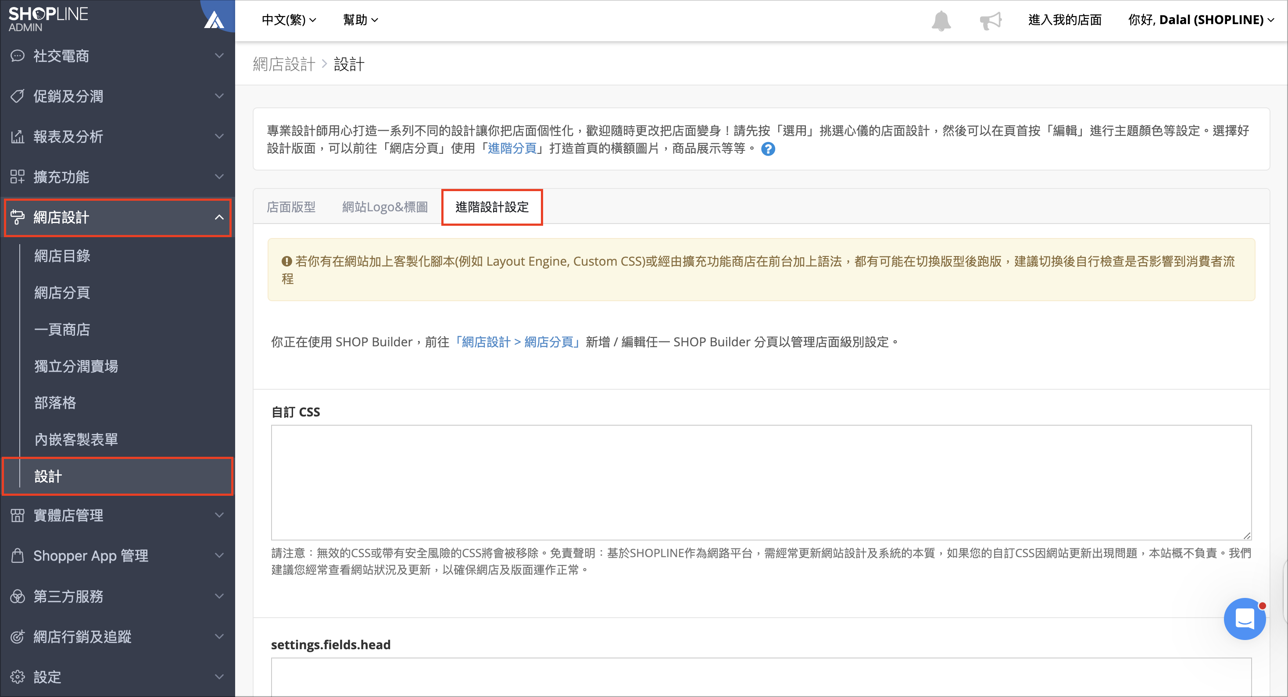Expand the 社交電商 menu chevron
1288x697 pixels.
(x=219, y=56)
